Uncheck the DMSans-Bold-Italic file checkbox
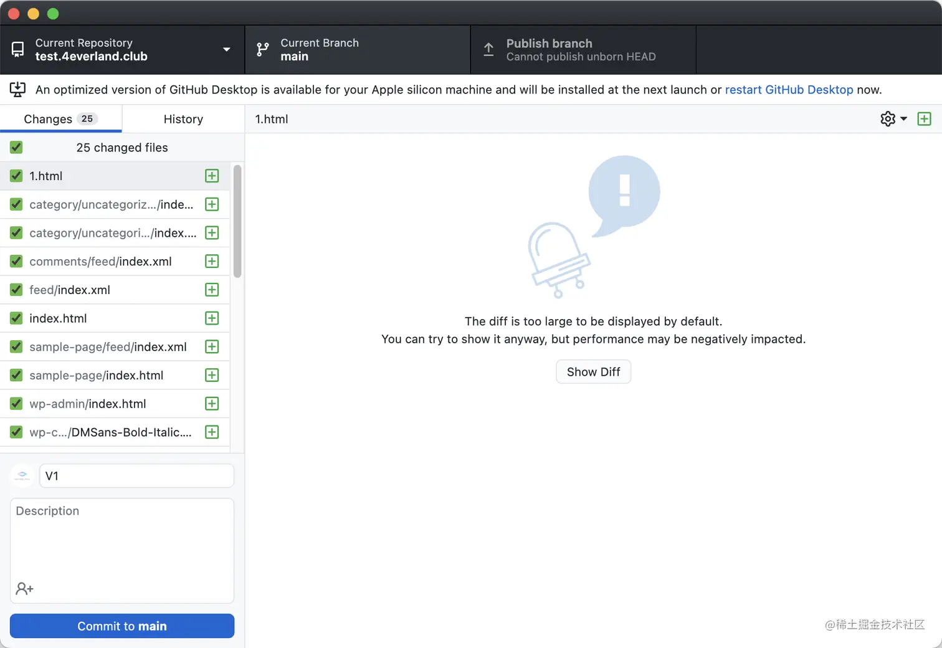Viewport: 942px width, 648px height. click(16, 432)
